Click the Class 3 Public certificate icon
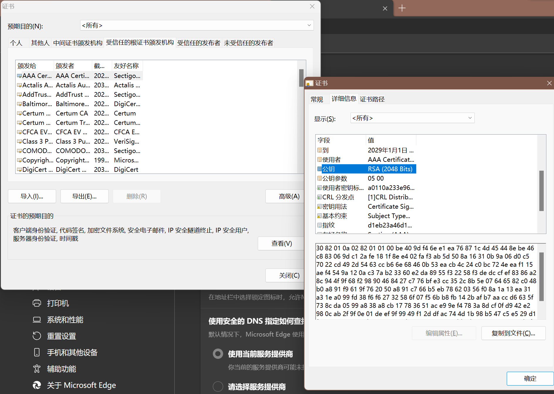This screenshot has height=394, width=554. (x=19, y=142)
